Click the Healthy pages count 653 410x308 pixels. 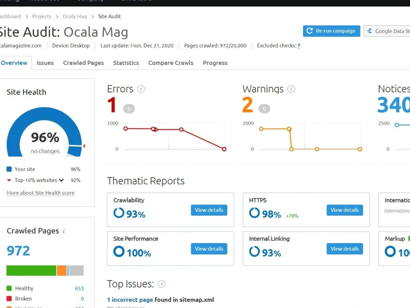(79, 288)
